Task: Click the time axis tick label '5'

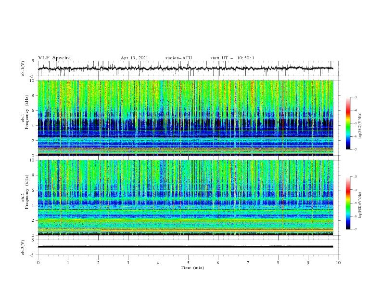Action: [x=188, y=263]
